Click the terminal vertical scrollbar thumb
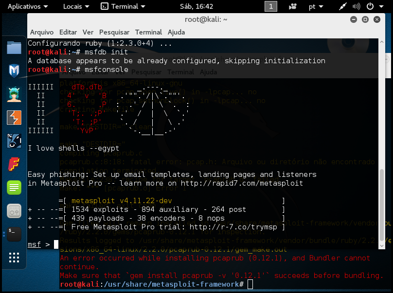Image resolution: width=393 pixels, height=293 pixels. point(382,205)
